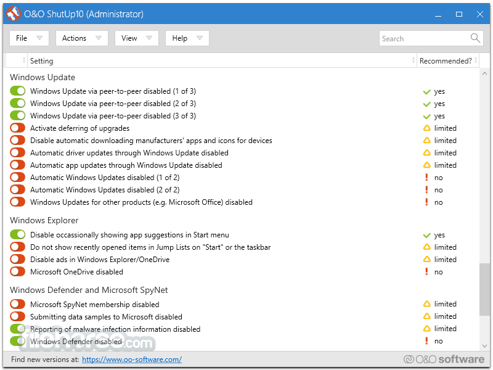Enable Microsoft OneDrive disabled switch
Screen dimensions: 493x370
[18, 271]
